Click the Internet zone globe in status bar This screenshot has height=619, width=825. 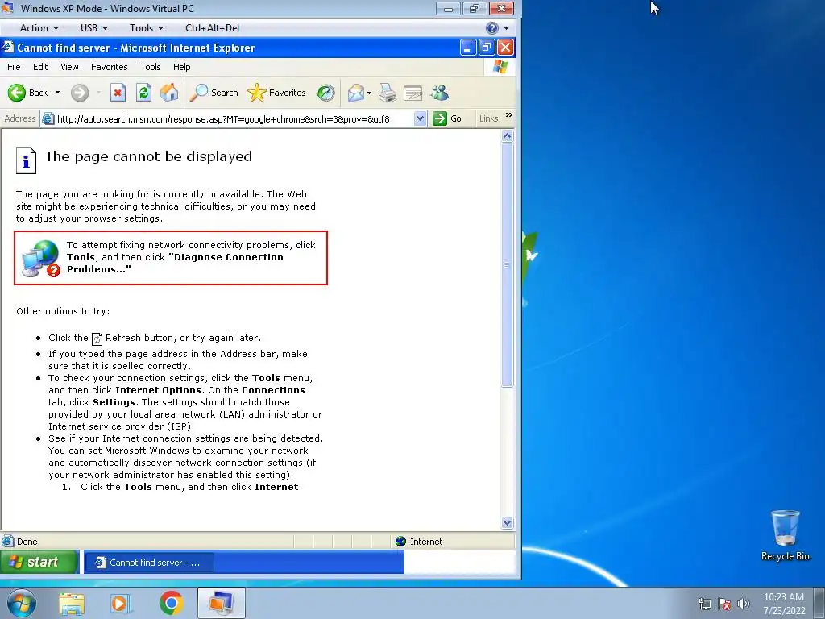401,542
